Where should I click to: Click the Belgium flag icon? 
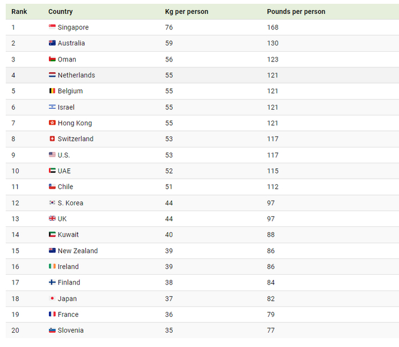point(52,91)
